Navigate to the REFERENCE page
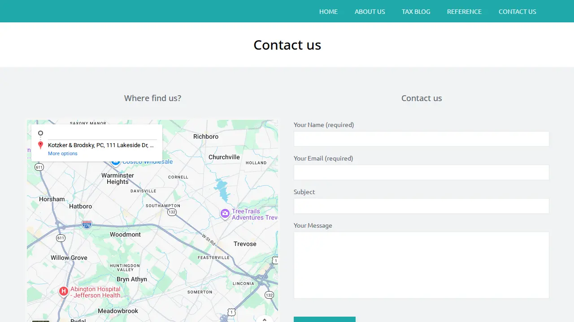This screenshot has height=322, width=574. coord(464,12)
